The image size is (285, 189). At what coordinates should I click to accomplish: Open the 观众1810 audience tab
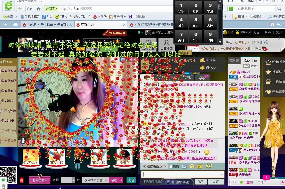coord(250,61)
